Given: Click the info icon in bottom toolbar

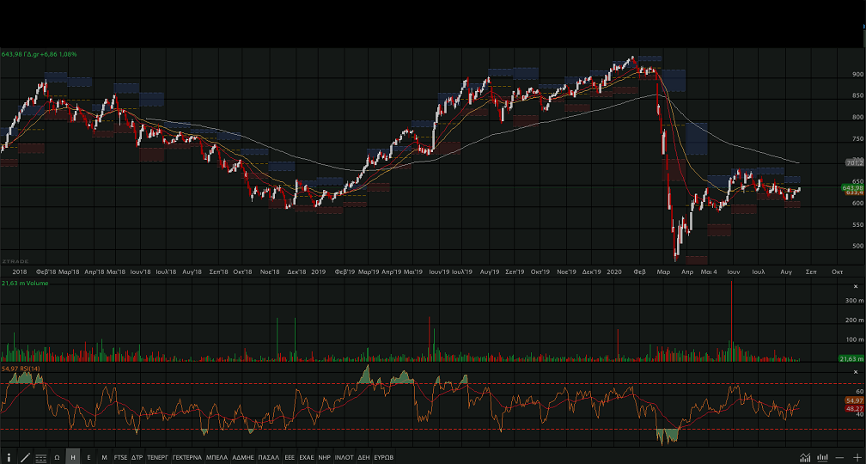Looking at the screenshot, I should pos(9,457).
